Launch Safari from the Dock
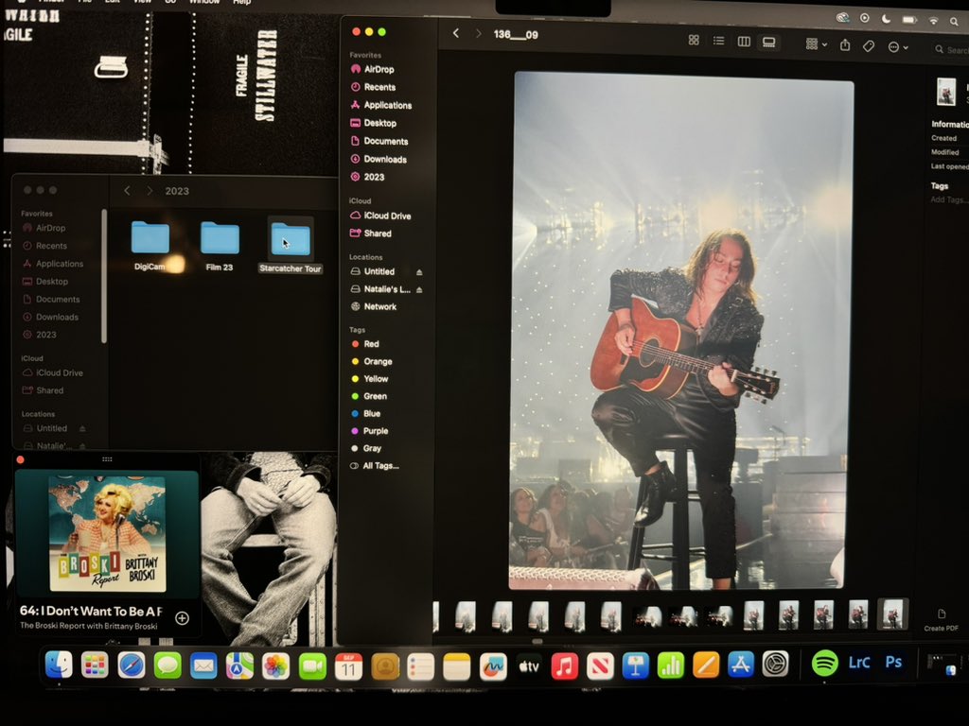The height and width of the screenshot is (726, 969). pos(131,666)
